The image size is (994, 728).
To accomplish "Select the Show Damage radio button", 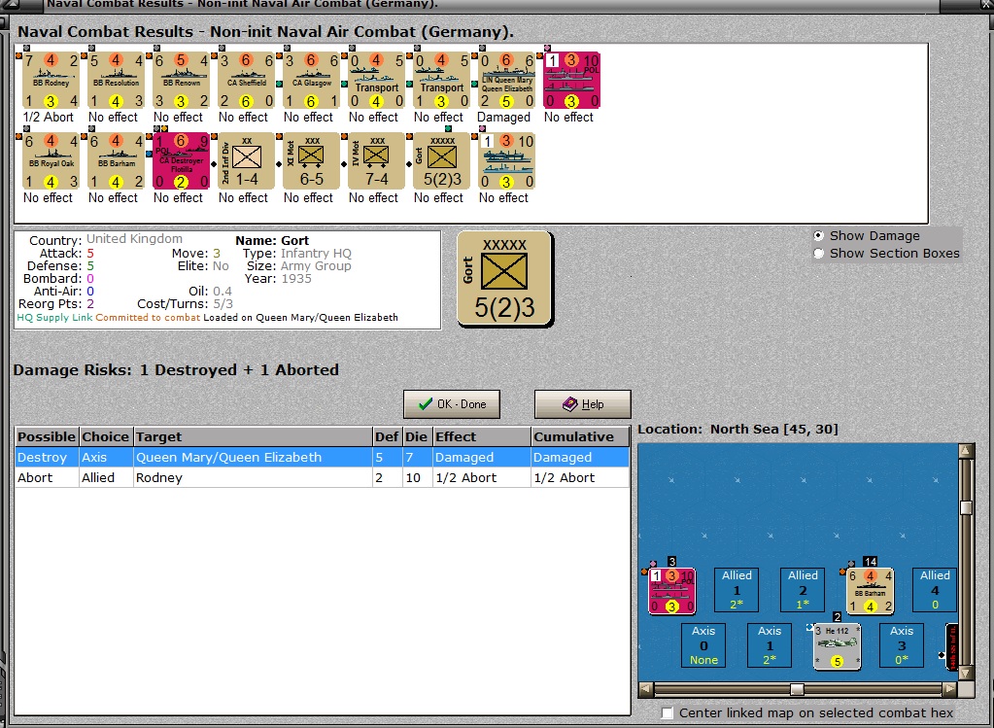I will [x=819, y=236].
